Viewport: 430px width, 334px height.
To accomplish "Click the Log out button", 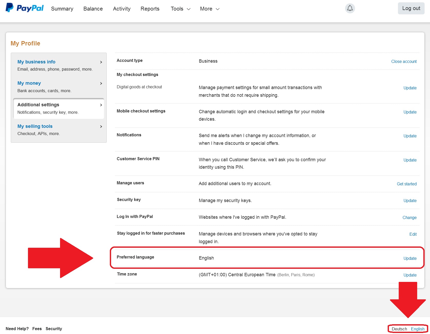I will coord(411,8).
